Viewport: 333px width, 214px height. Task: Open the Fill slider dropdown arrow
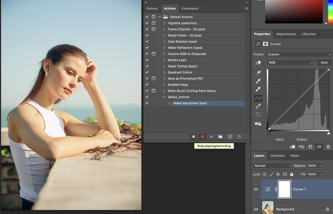(x=320, y=174)
